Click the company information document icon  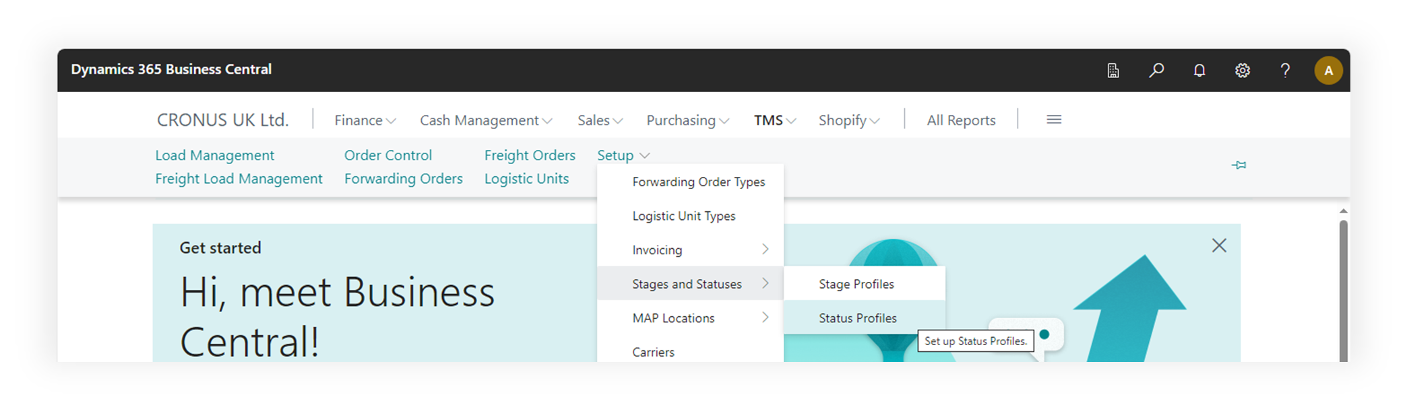(x=1113, y=70)
